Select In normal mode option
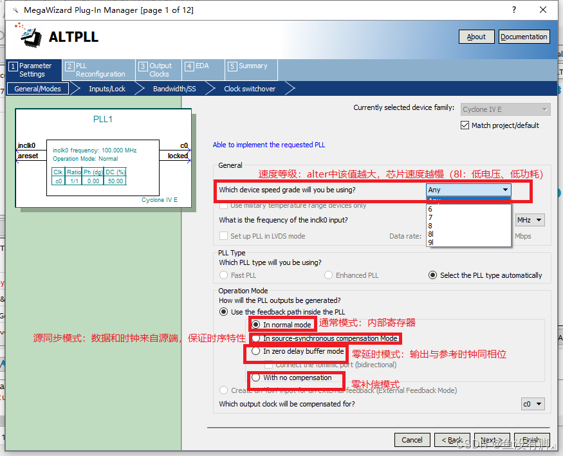 (255, 325)
